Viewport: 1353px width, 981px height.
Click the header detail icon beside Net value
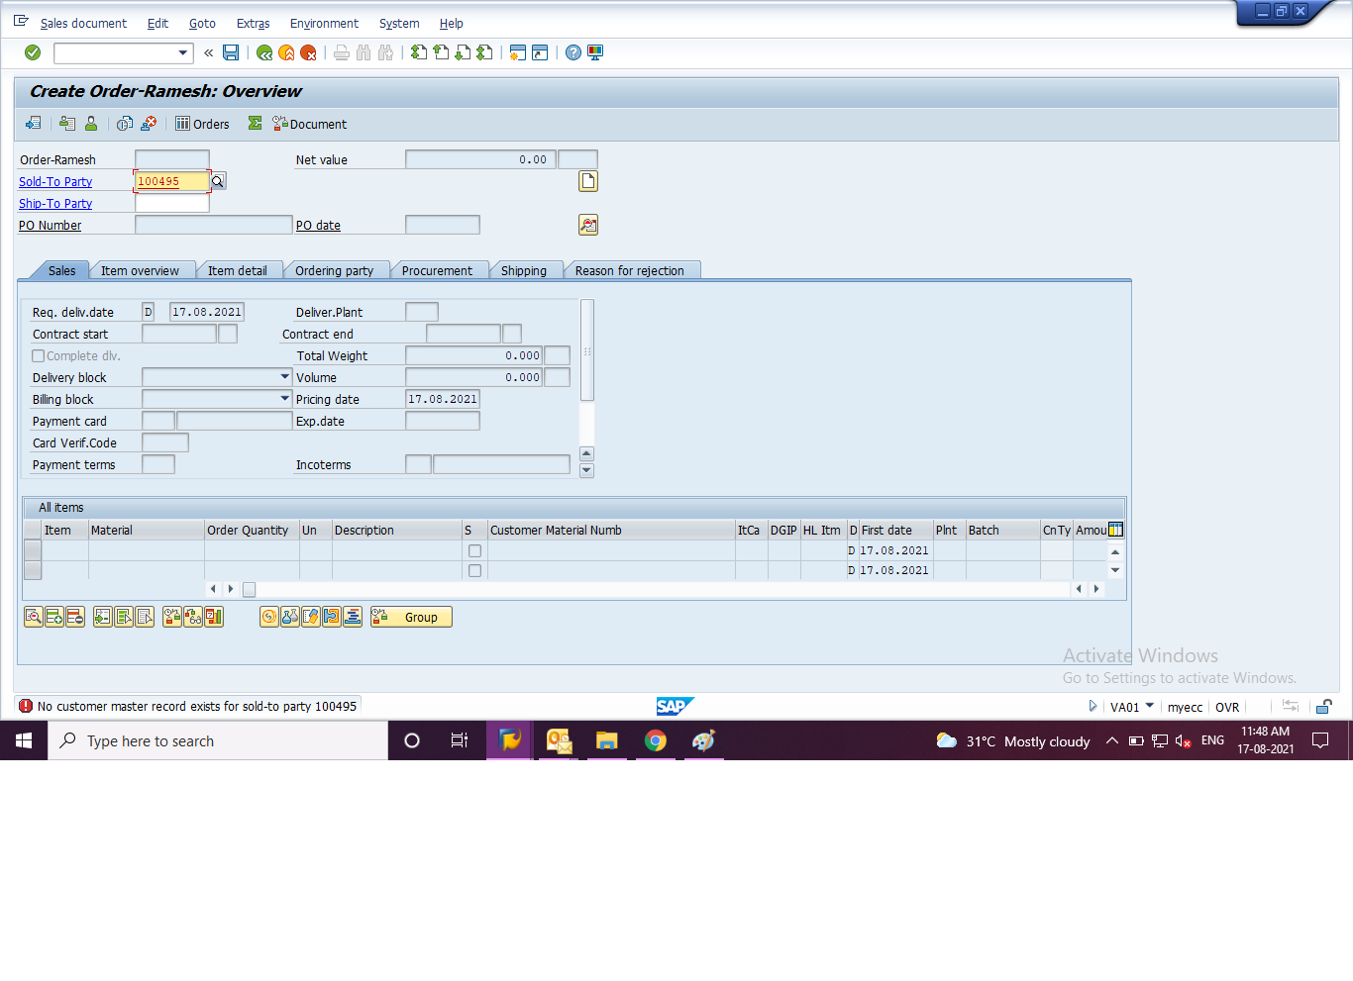point(588,181)
